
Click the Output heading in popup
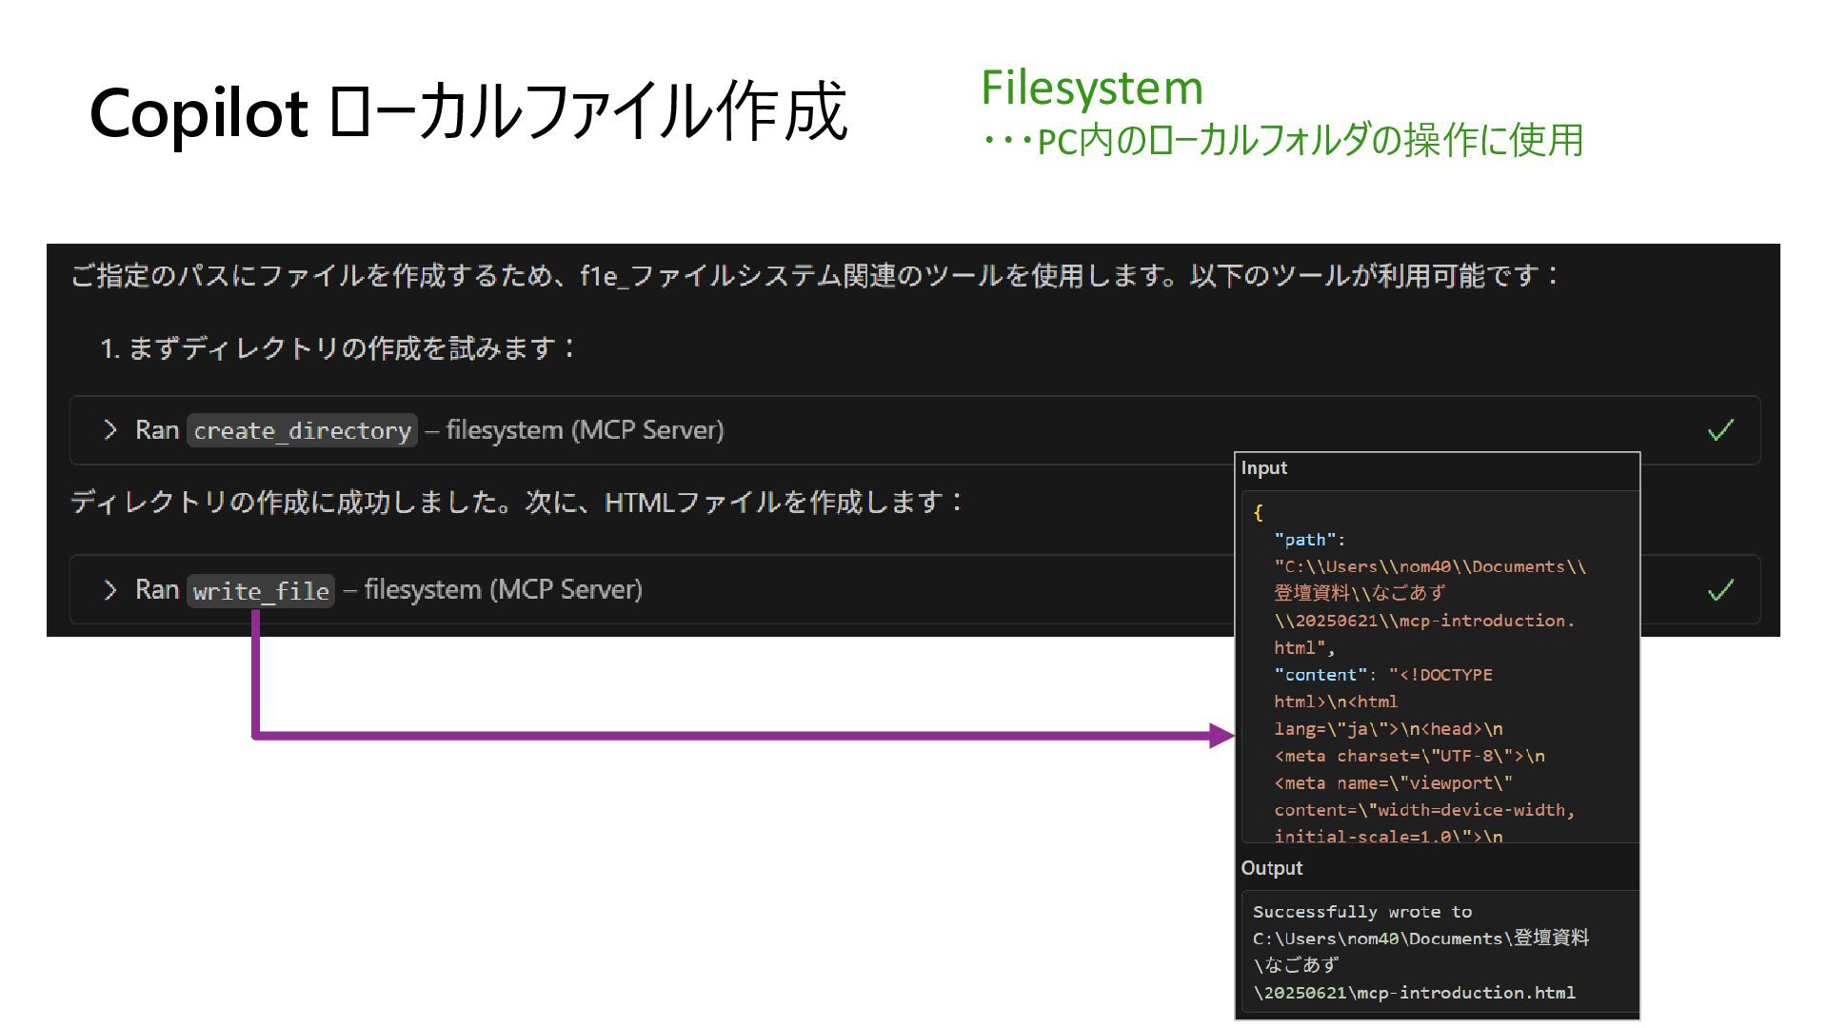[x=1271, y=868]
